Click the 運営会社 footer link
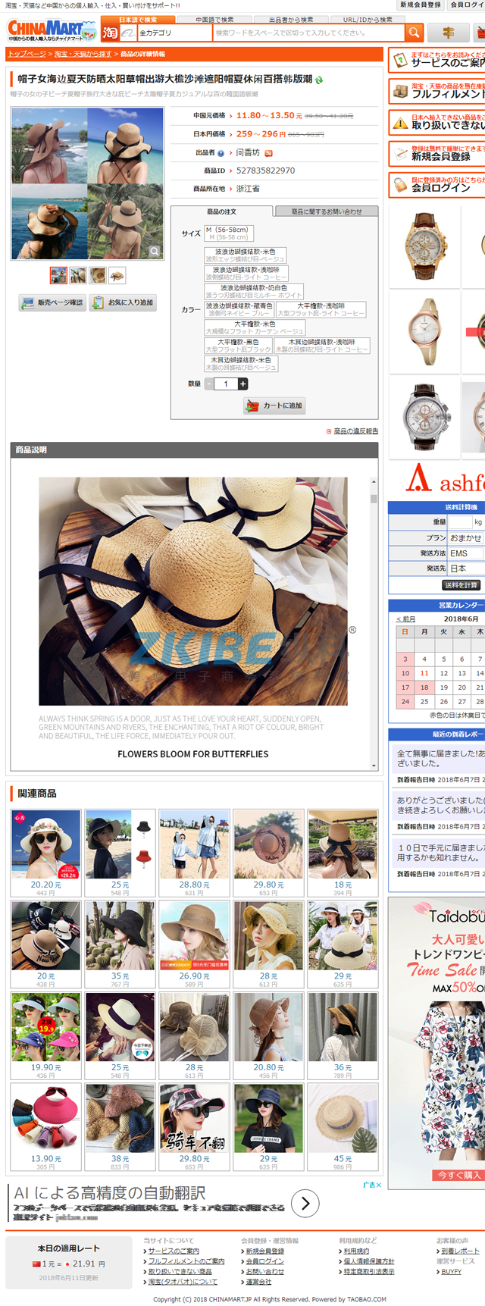This screenshot has height=1306, width=485. (x=258, y=1281)
